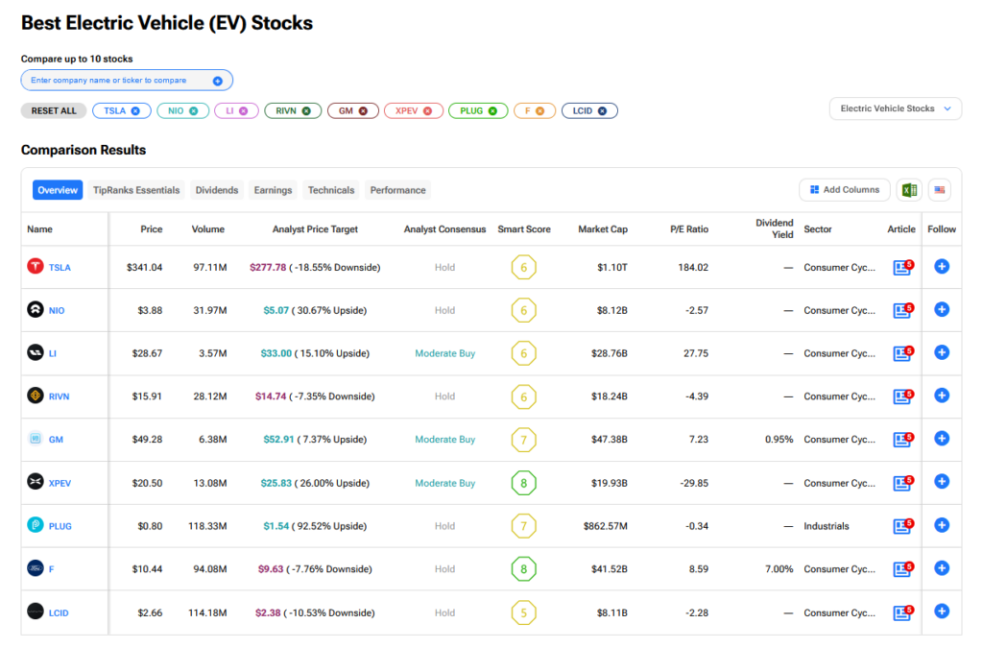Open the NIO ticker link
This screenshot has width=983, height=648.
[57, 310]
